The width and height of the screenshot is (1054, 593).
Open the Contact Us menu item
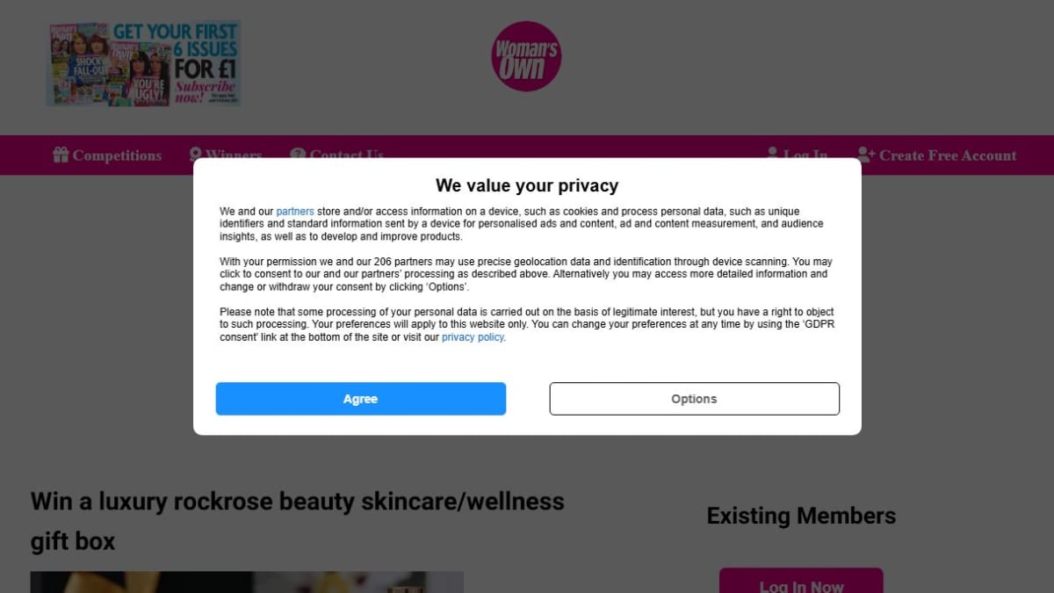(346, 155)
